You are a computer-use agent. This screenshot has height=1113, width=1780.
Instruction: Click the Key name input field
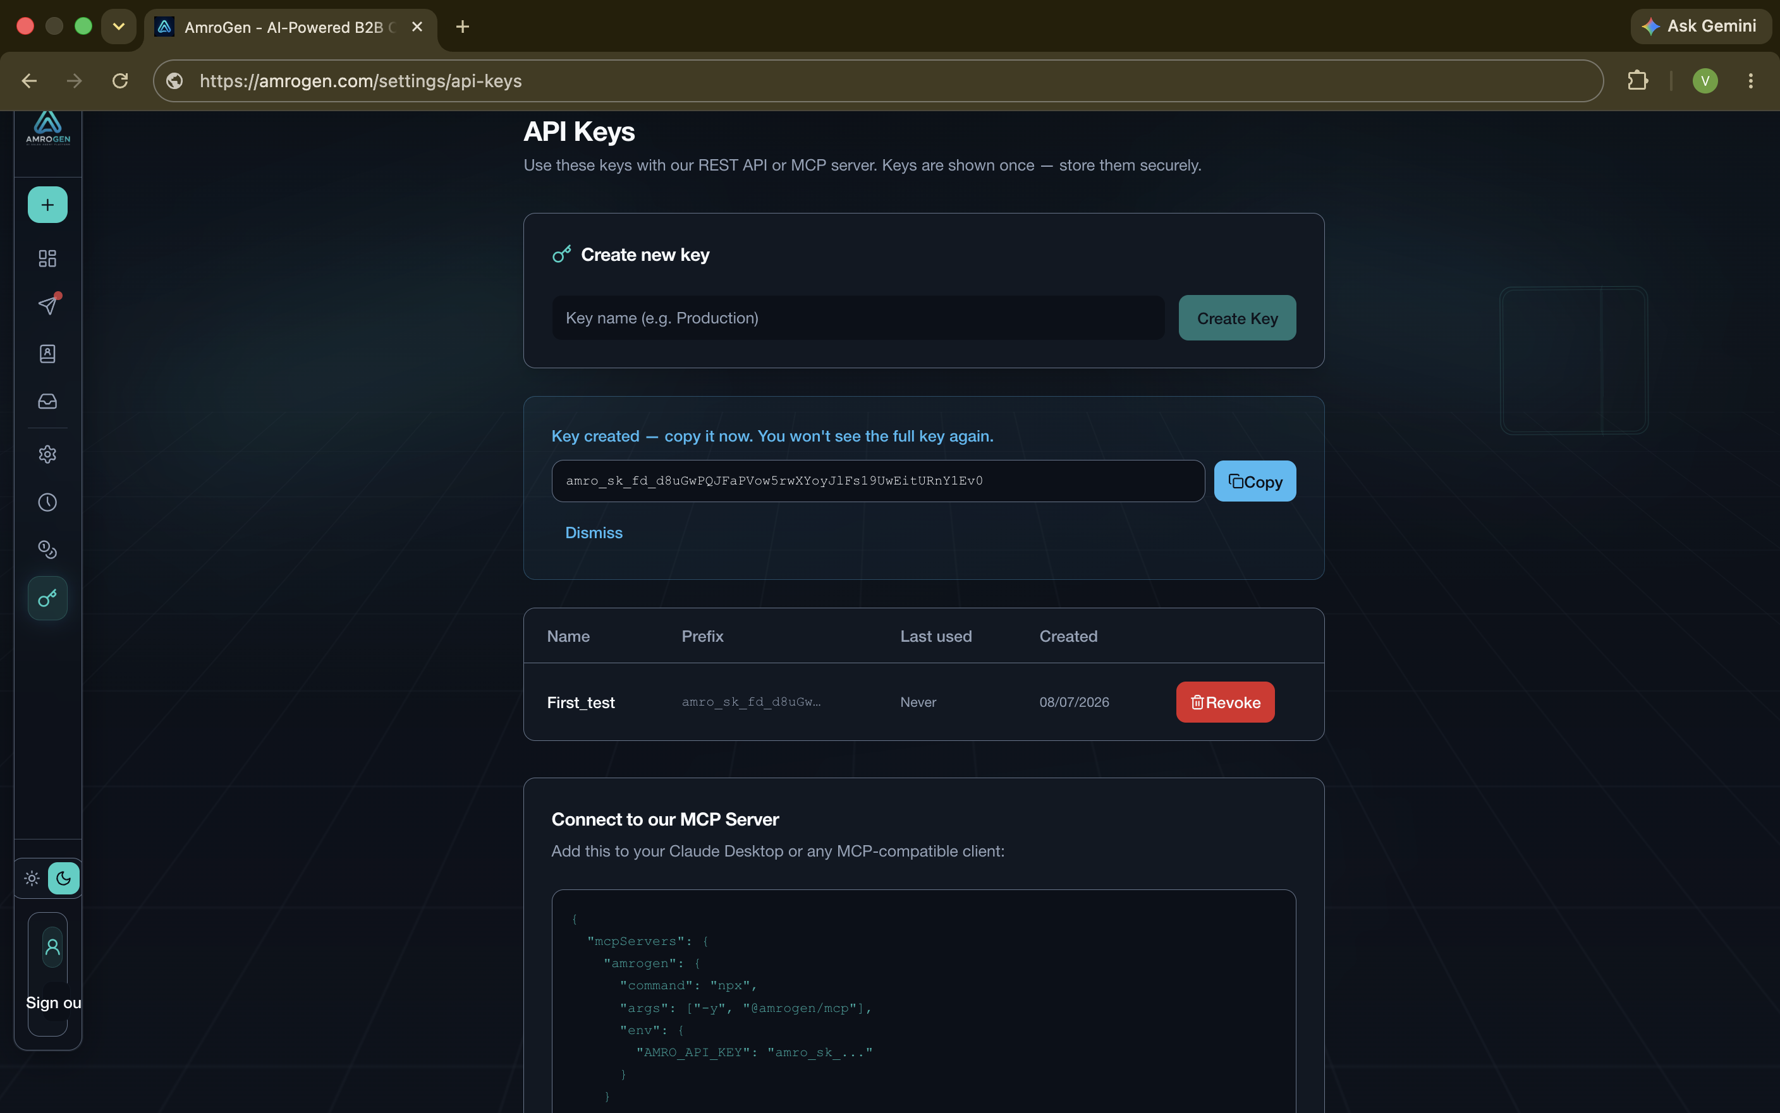858,318
